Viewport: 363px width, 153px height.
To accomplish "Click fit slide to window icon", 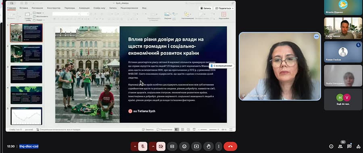I will 231,130.
